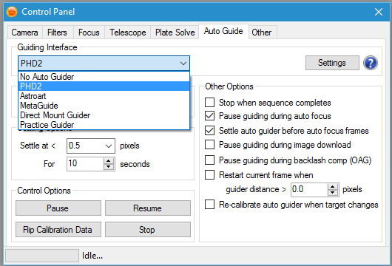The width and height of the screenshot is (392, 266).
Task: Click the Stop button
Action: (148, 229)
